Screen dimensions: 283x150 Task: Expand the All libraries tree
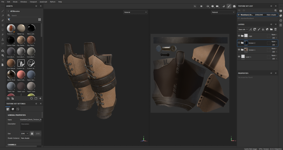8,11
